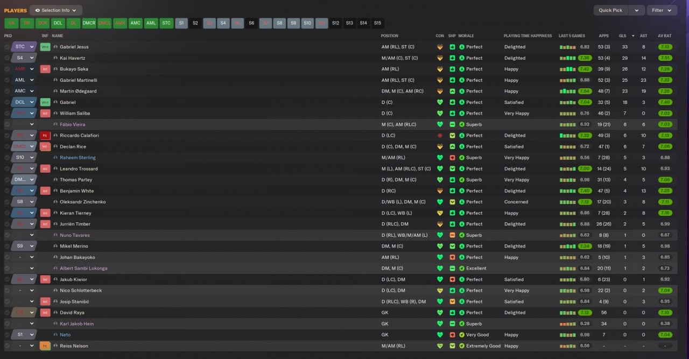
Task: Toggle the pick circle for Kai Havertz
Action: pyautogui.click(x=7, y=58)
